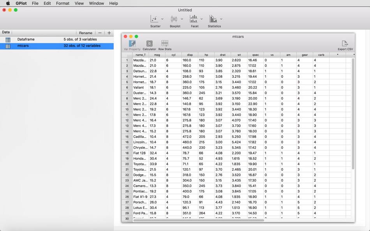370x231 pixels.
Task: Click the mtcars table vertical scrollbar
Action: [353, 114]
